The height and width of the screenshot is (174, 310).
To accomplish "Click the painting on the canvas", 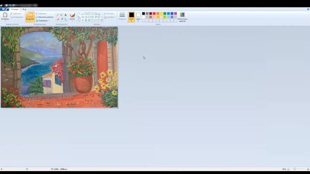I will tap(59, 67).
